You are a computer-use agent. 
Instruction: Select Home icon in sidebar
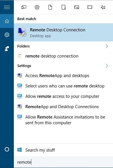click(x=7, y=21)
